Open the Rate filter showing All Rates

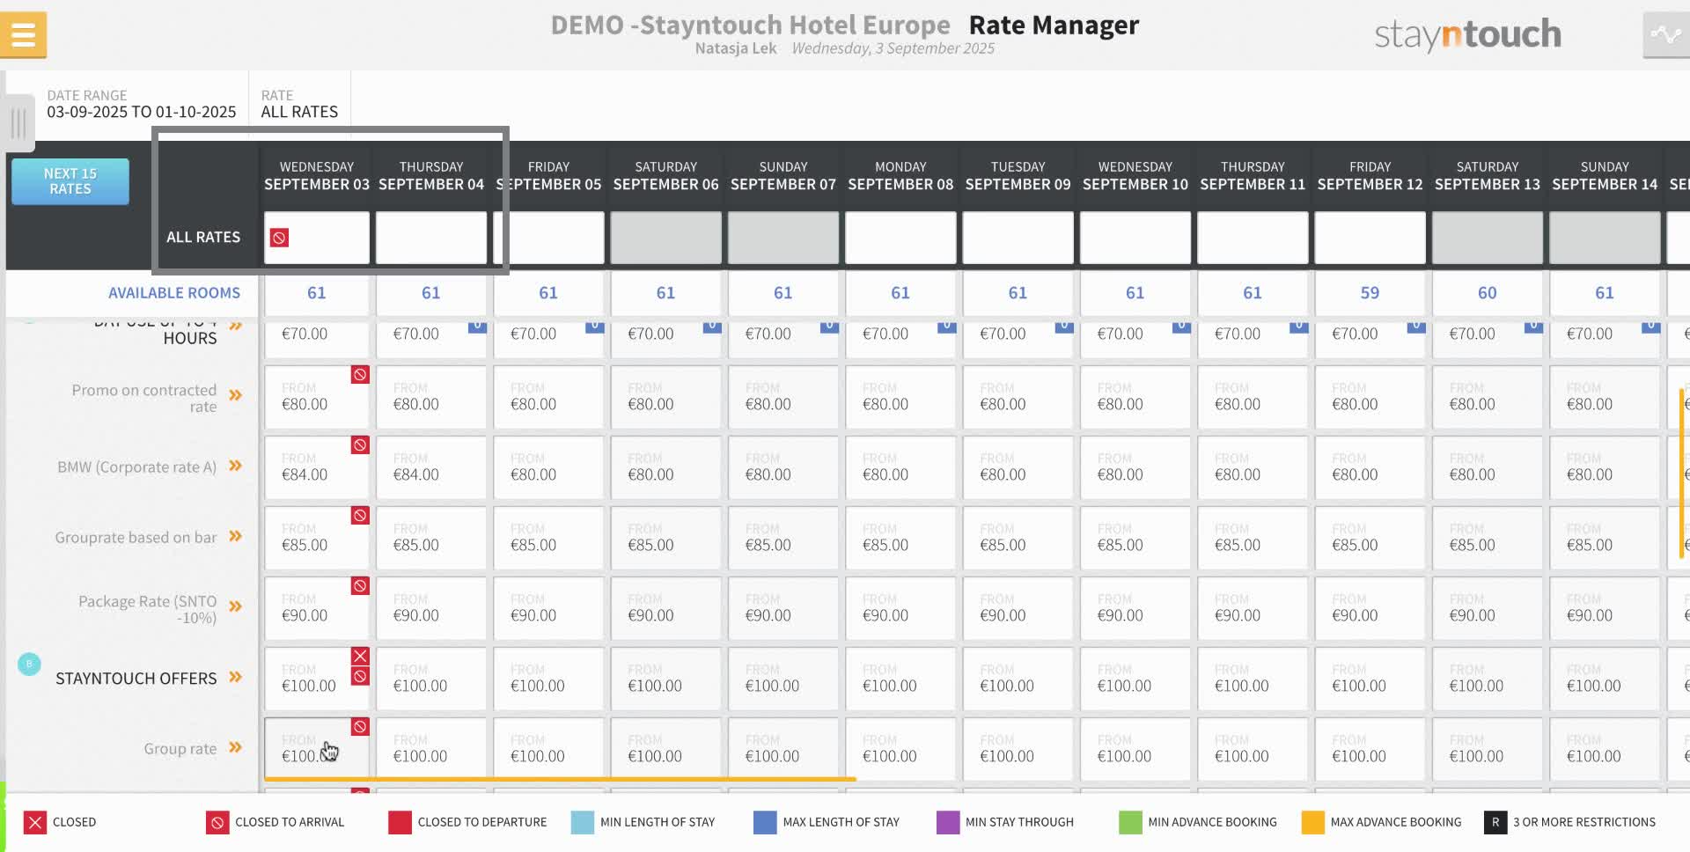pos(299,104)
